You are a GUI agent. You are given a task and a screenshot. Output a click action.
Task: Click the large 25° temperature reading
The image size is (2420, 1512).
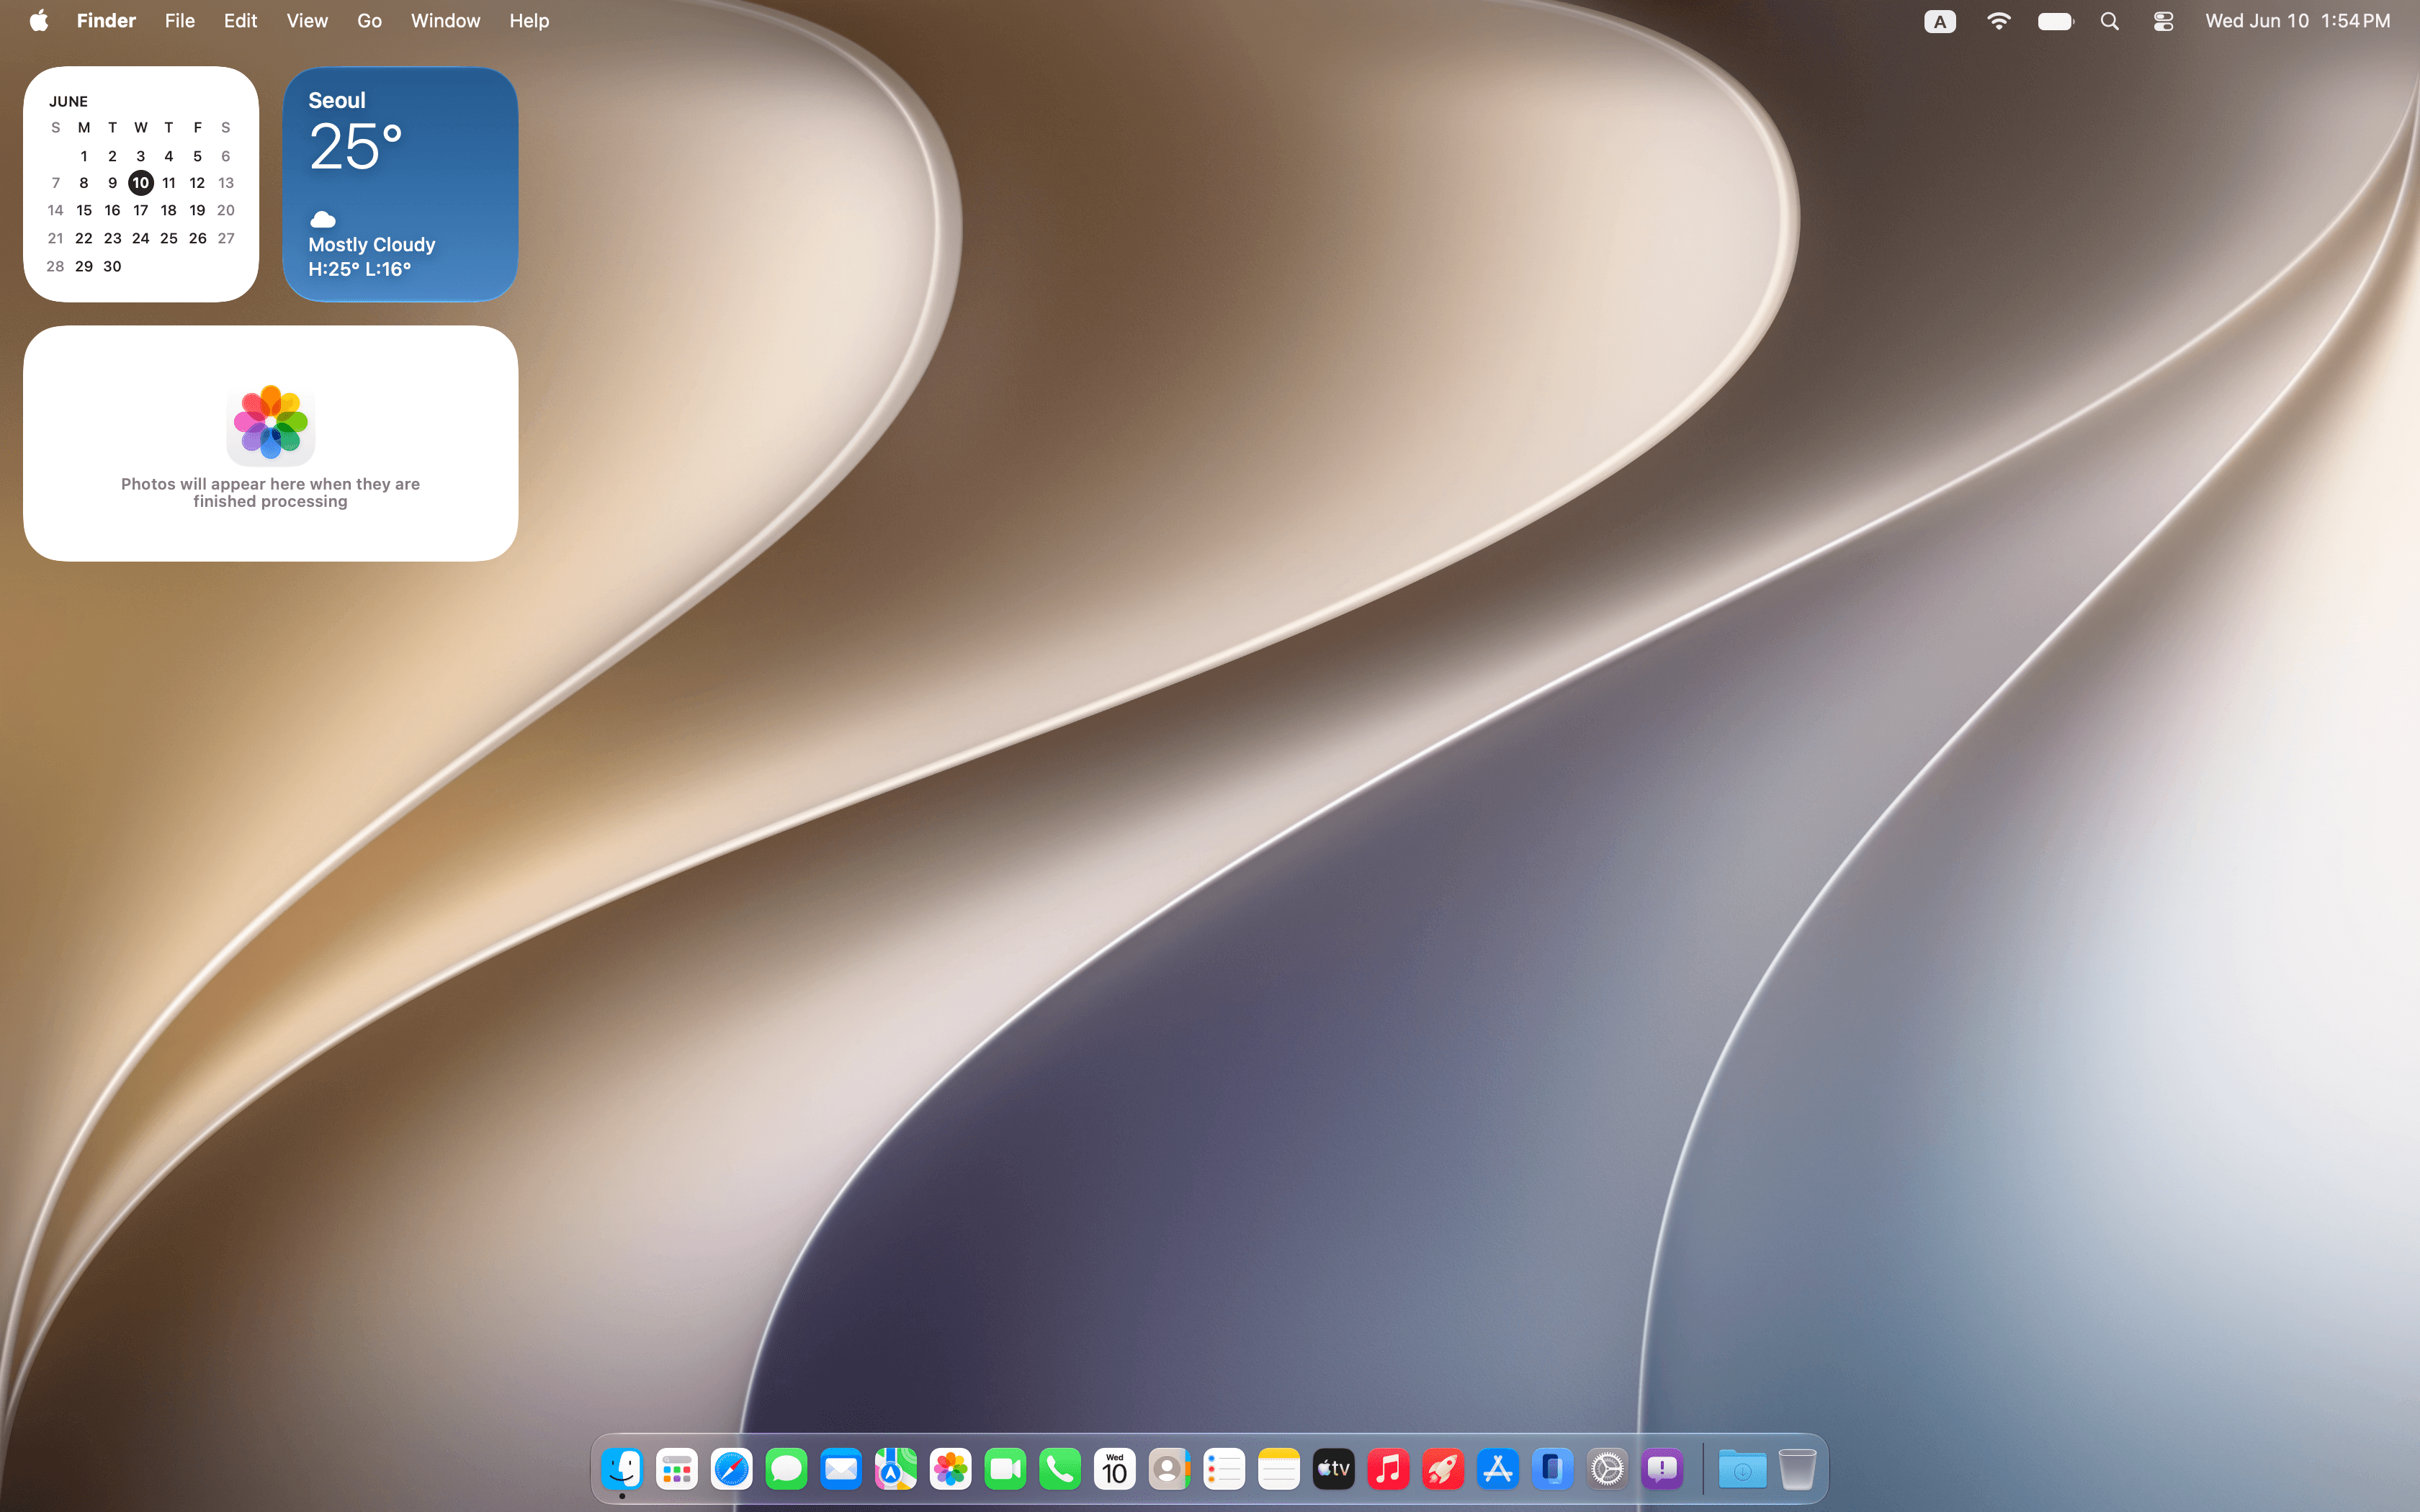click(356, 147)
